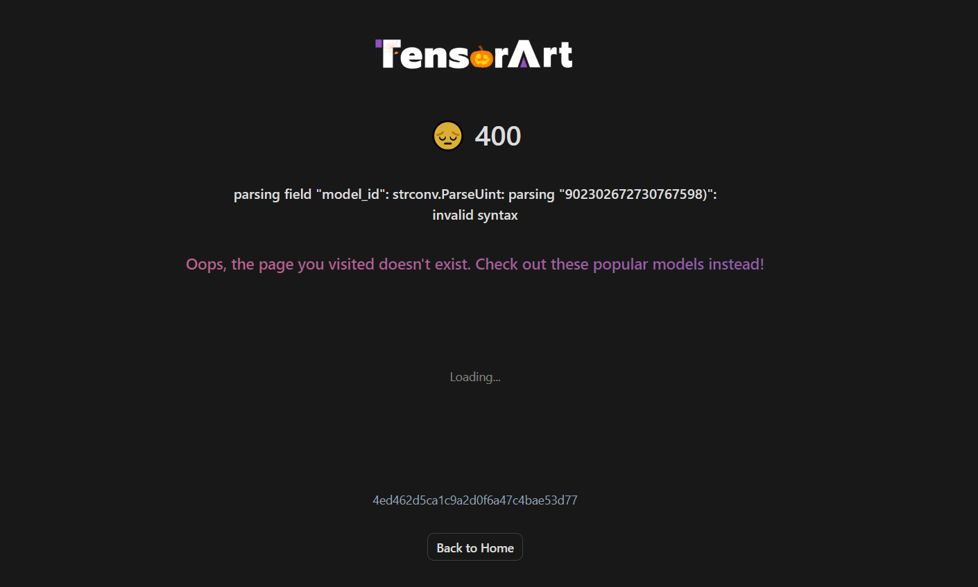
Task: Click the sad face emoji
Action: (x=448, y=136)
